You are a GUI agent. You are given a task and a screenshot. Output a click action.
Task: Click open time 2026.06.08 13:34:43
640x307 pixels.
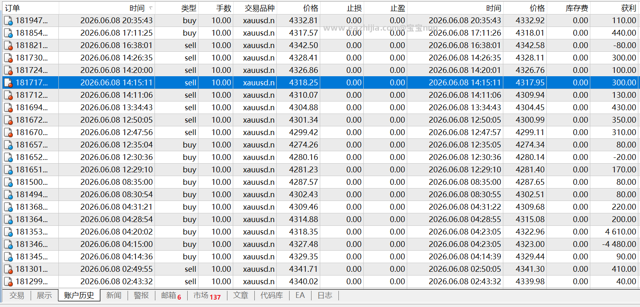pyautogui.click(x=116, y=108)
